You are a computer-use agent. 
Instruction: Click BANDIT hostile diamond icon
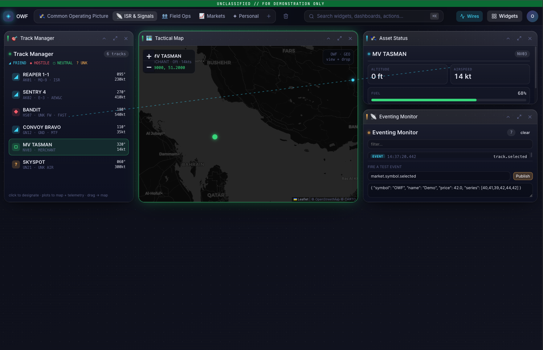(16, 112)
